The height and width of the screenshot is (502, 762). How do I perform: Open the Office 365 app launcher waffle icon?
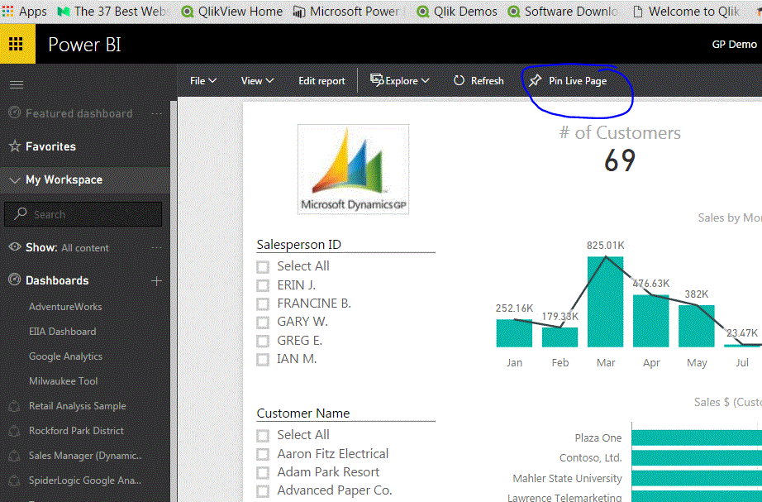(x=16, y=44)
